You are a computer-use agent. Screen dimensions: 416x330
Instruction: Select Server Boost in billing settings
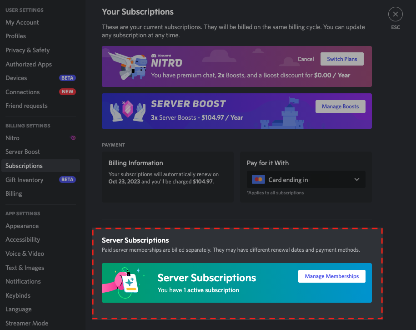23,152
